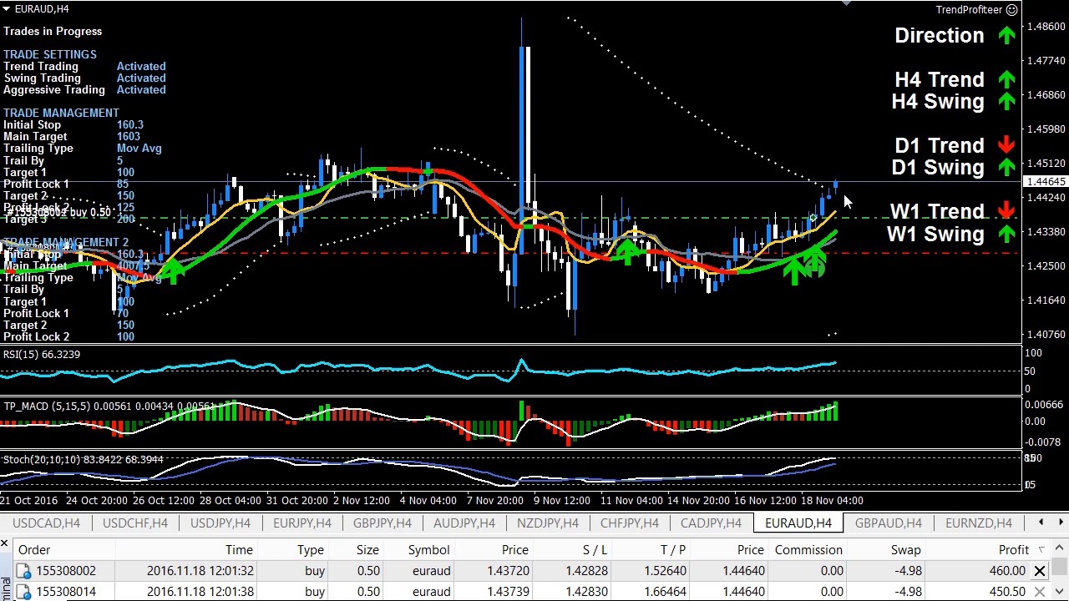This screenshot has width=1069, height=601.
Task: Click the triangle icon beside EURAUD,H4 chart title
Action: pos(7,9)
